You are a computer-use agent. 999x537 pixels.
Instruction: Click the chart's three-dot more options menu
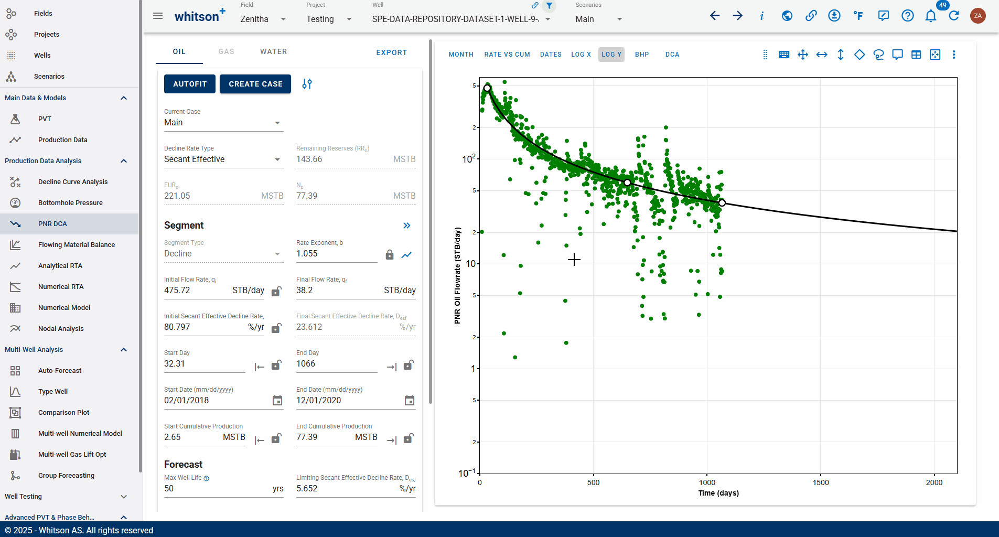[954, 55]
